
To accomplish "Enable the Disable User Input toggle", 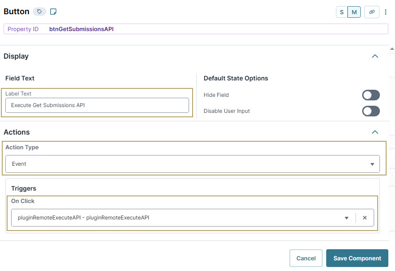I will 371,111.
